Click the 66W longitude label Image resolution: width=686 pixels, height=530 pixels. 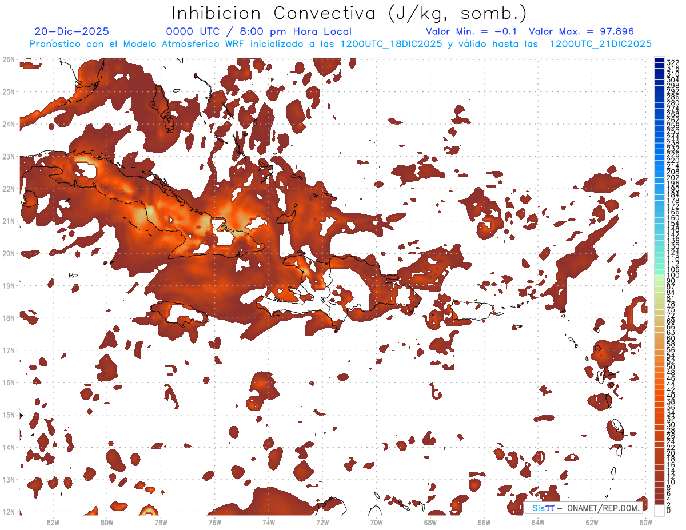point(484,522)
